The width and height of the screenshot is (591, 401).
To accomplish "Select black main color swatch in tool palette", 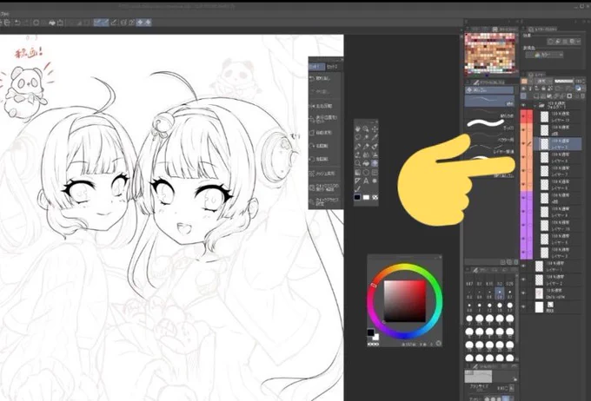I will [357, 197].
